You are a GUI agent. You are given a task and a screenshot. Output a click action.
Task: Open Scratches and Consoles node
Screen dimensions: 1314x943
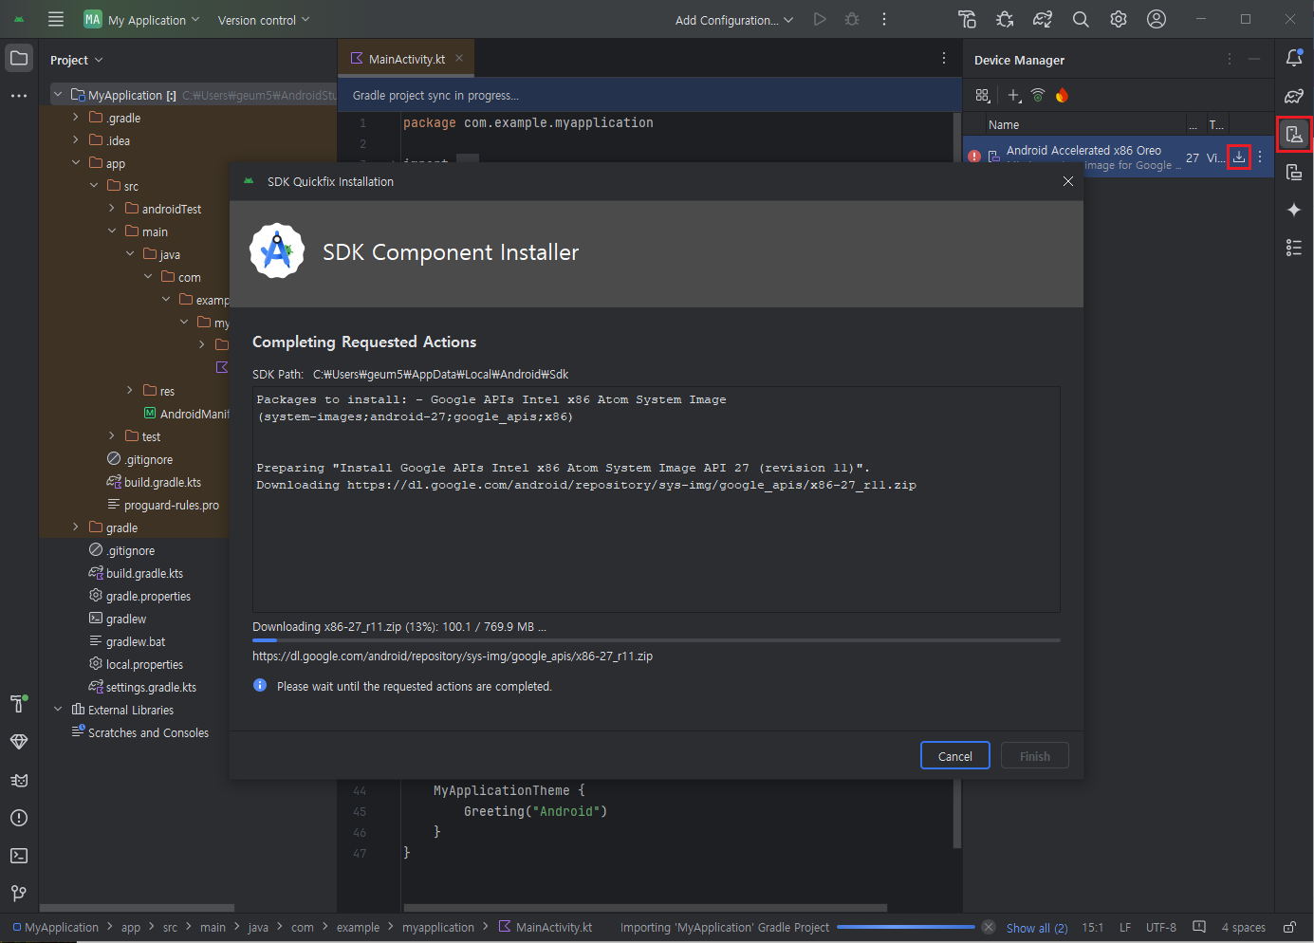pyautogui.click(x=140, y=732)
